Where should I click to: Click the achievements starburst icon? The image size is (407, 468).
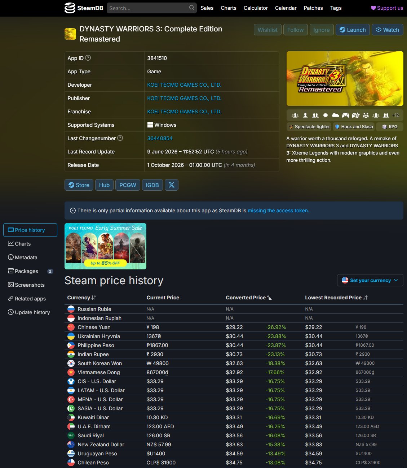(326, 115)
